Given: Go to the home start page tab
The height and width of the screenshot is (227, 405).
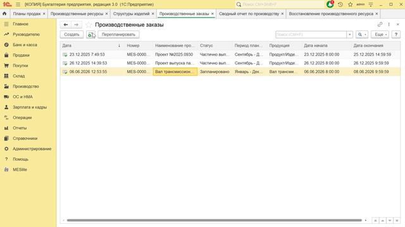Looking at the screenshot, I should (4, 14).
